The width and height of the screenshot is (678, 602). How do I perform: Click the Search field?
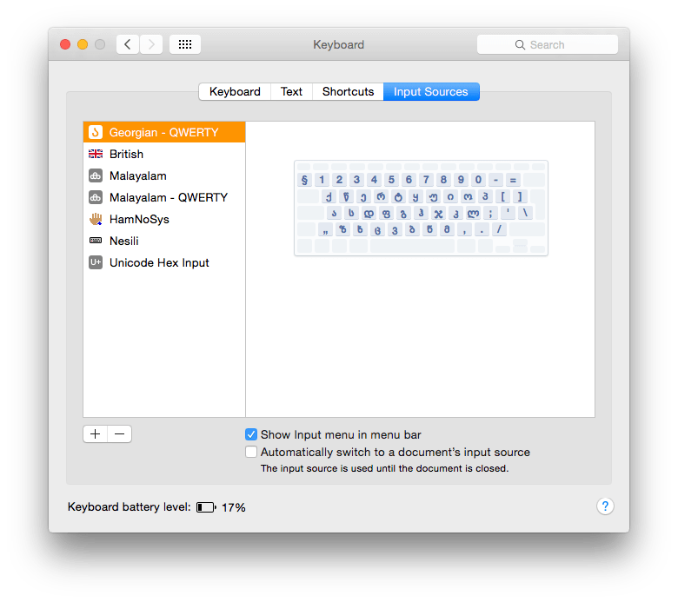coord(548,44)
